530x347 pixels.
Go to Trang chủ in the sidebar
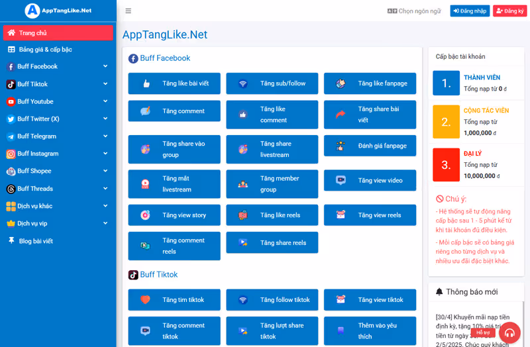tap(58, 32)
